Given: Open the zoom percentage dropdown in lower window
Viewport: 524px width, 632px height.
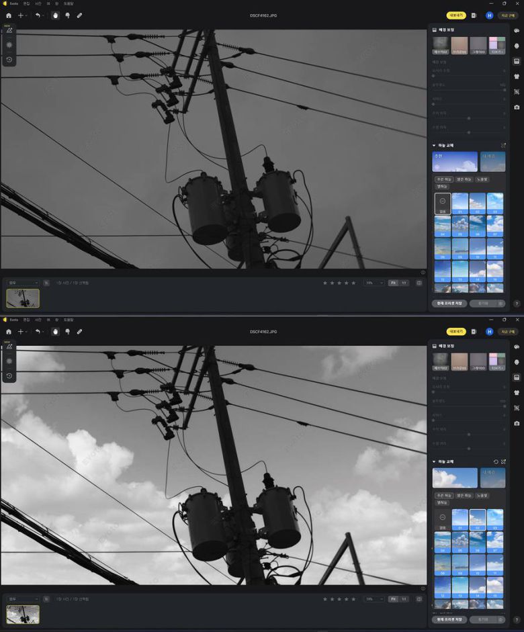Looking at the screenshot, I should click(374, 598).
